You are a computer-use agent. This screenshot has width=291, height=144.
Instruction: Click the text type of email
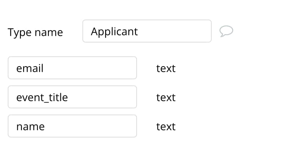(166, 69)
